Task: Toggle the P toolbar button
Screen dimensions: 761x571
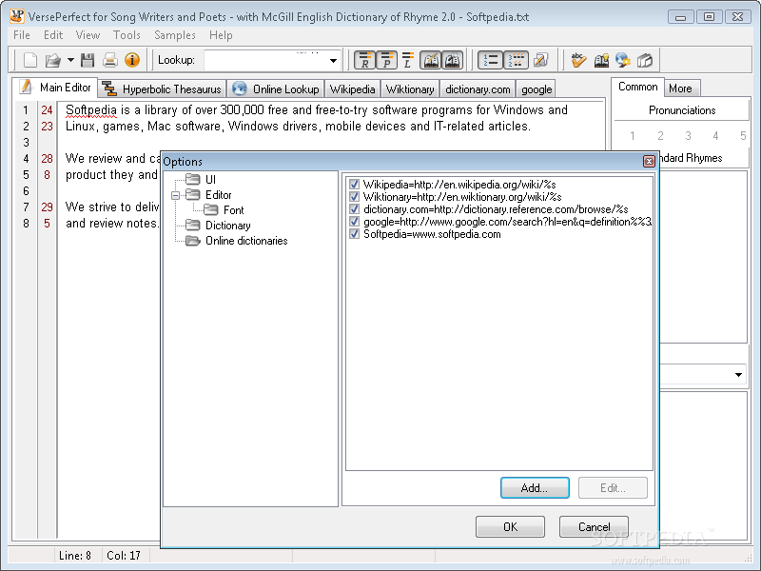Action: point(386,60)
